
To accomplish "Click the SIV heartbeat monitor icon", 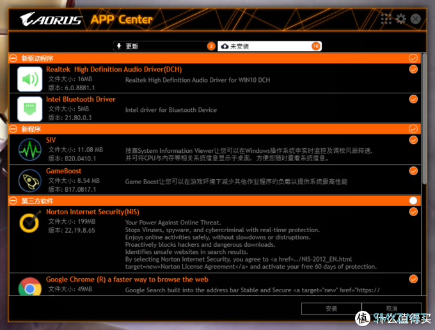I will tap(29, 150).
